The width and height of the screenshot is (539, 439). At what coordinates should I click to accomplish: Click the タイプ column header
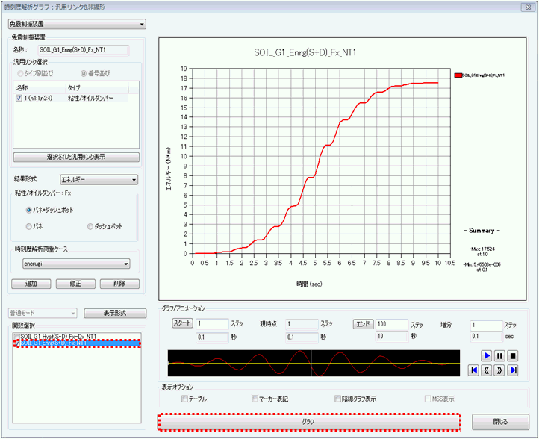97,88
